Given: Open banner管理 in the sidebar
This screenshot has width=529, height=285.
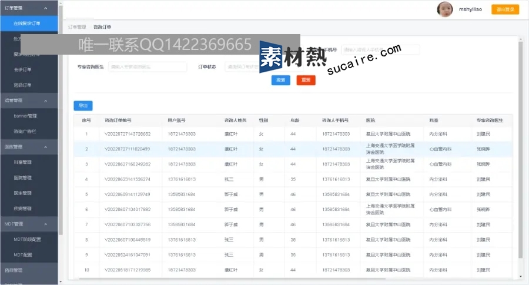Looking at the screenshot, I should coord(25,116).
